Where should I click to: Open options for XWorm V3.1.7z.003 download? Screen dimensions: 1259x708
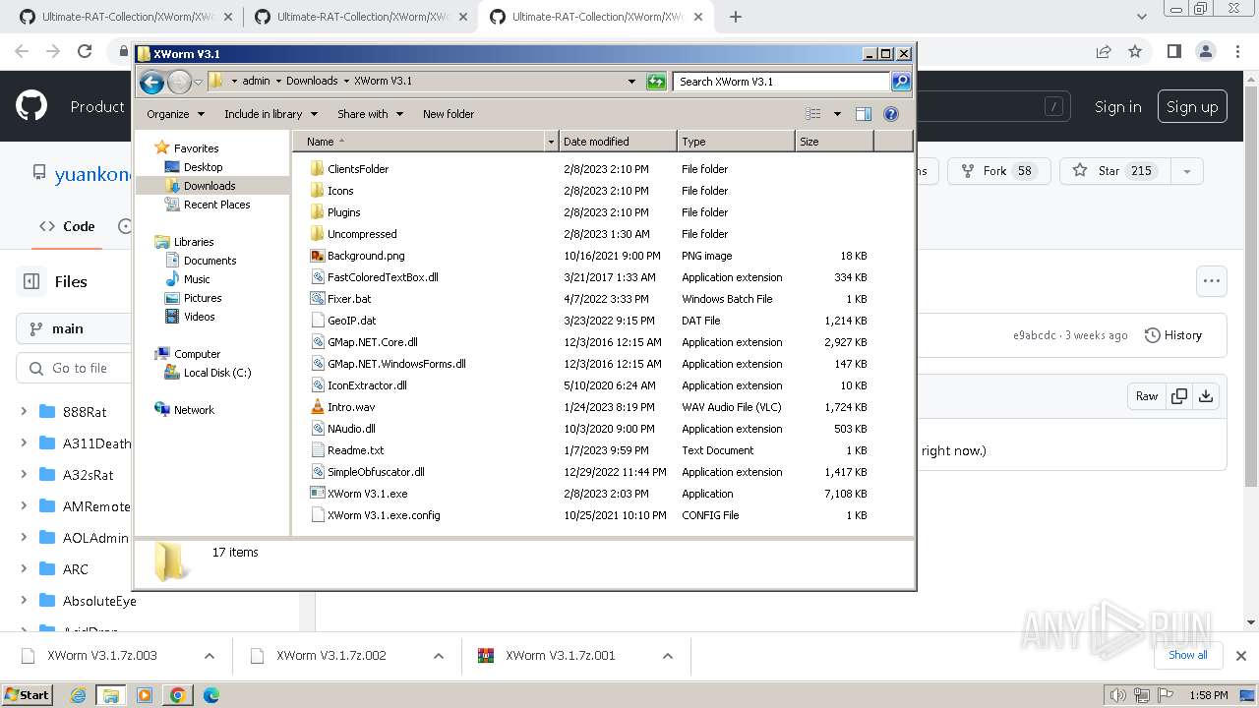point(209,656)
